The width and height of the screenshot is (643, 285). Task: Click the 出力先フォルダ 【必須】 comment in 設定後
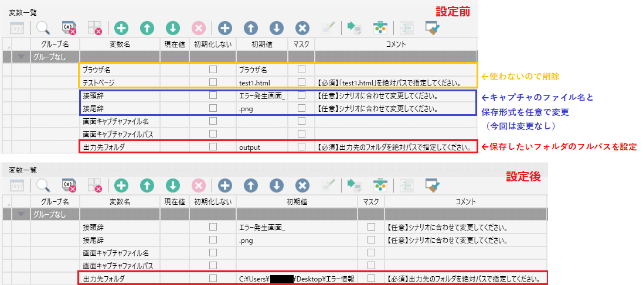465,279
